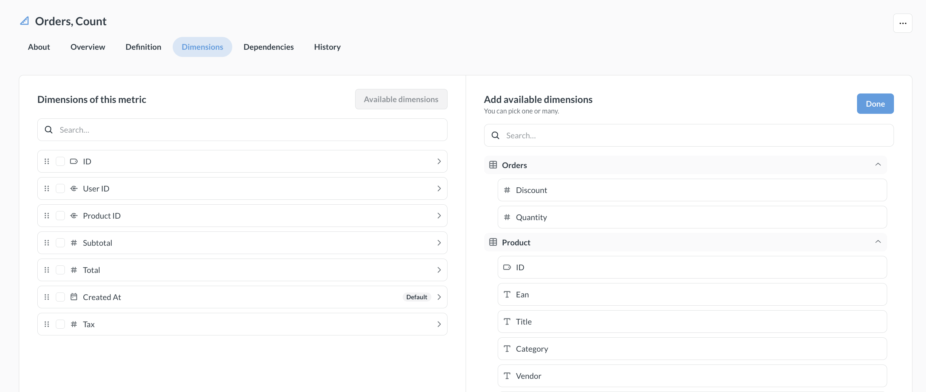Click the drag handle for Subtotal row
The image size is (926, 392).
pyautogui.click(x=47, y=243)
